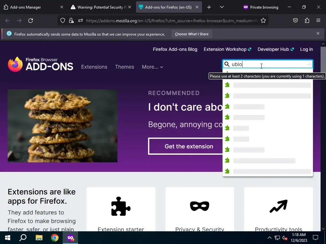Click the search magnifier icon in search box

[227, 64]
